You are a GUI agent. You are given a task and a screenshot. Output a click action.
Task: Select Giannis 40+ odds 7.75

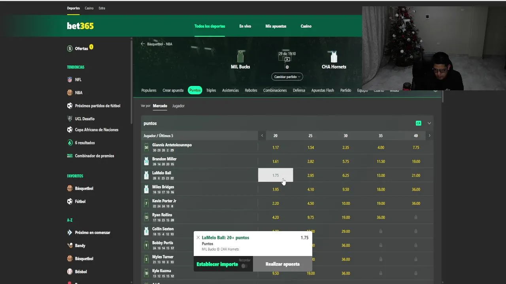point(416,148)
